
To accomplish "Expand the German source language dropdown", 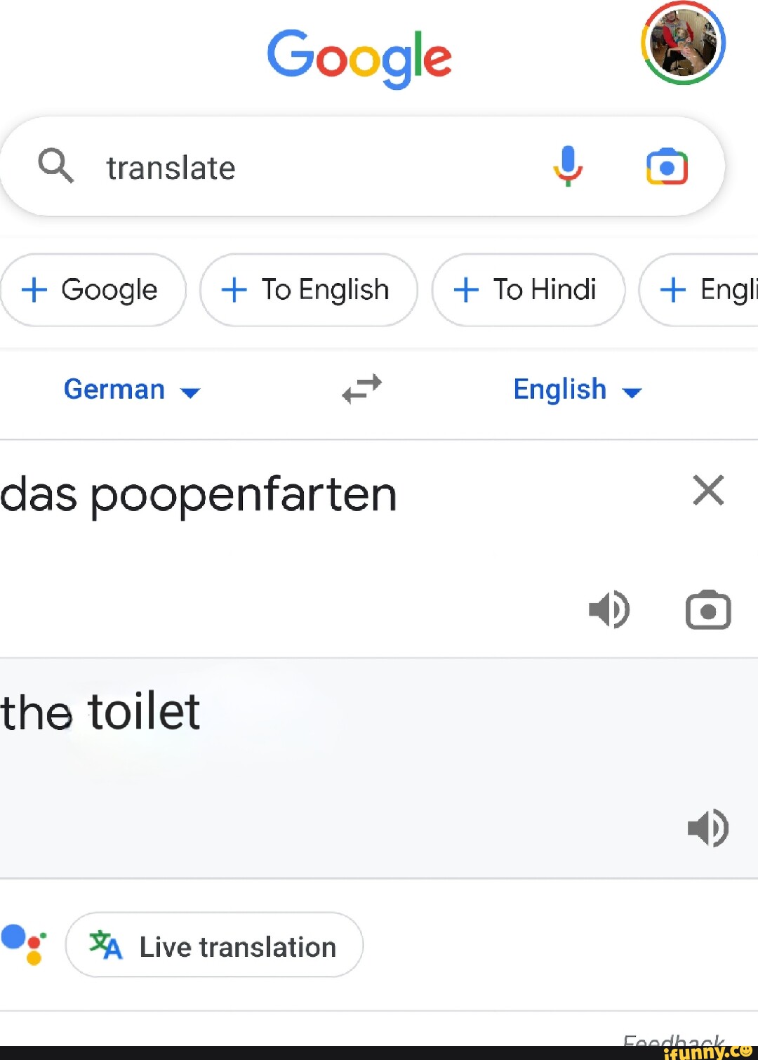I will pyautogui.click(x=131, y=390).
